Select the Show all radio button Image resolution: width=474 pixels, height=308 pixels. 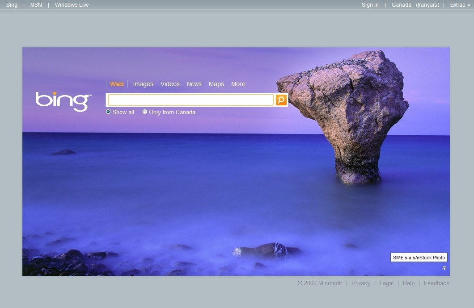[x=108, y=112]
